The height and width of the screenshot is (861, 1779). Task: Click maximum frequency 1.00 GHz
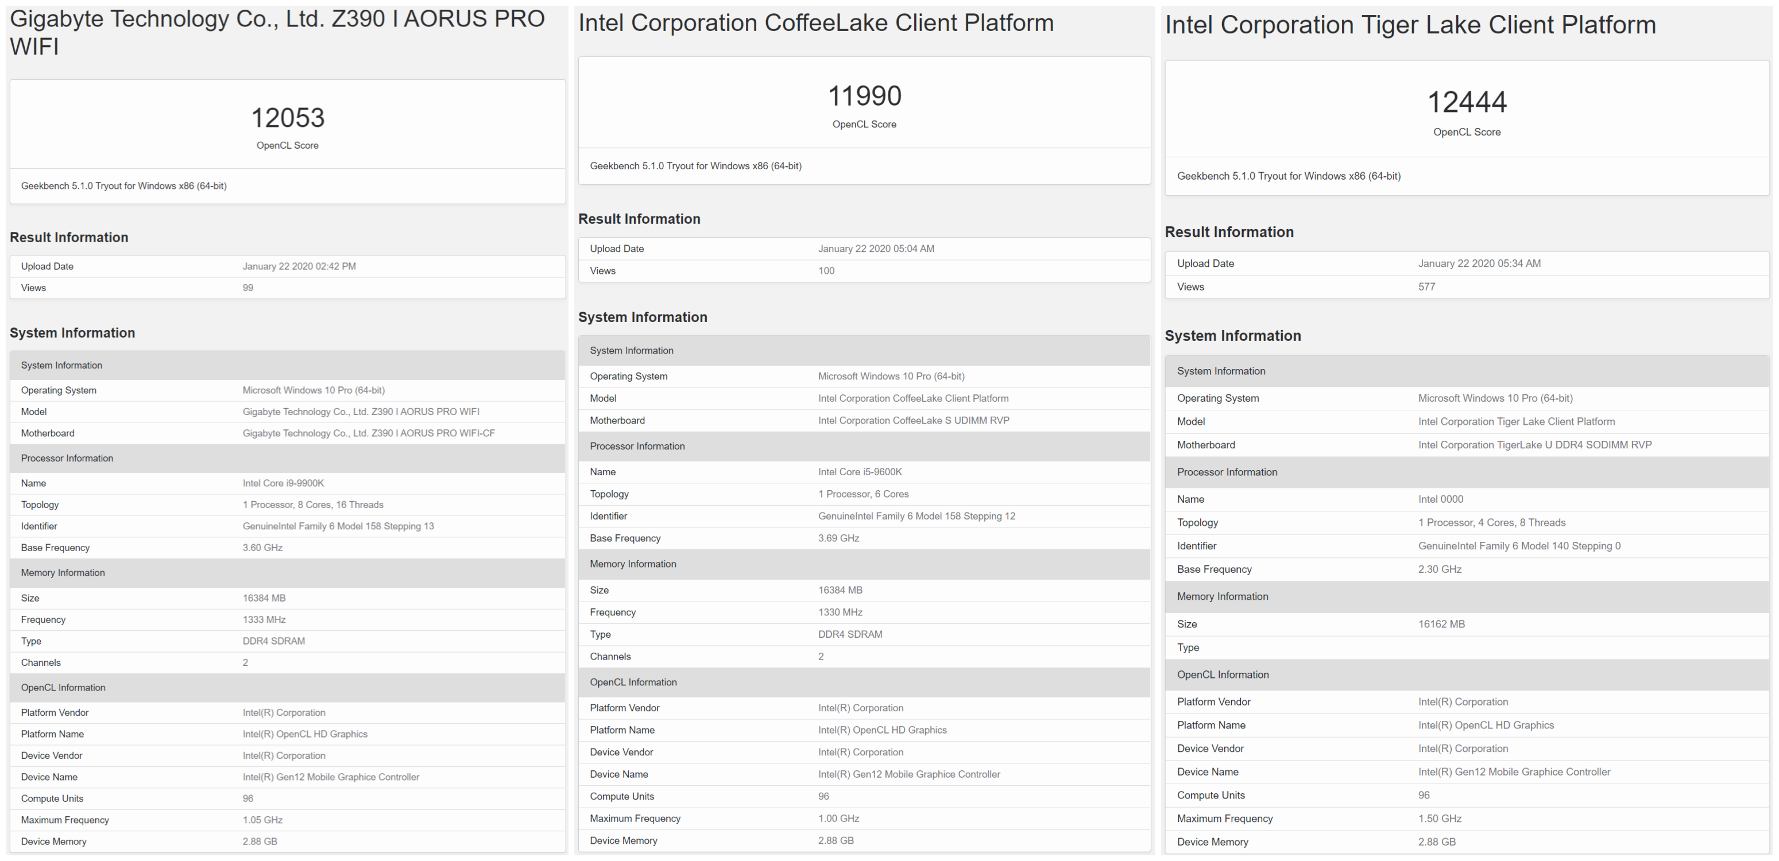(838, 818)
